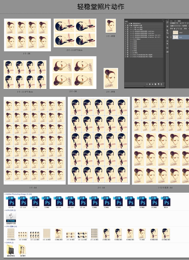Open the 2寸--3R PSD file
Viewport: 189px width, 260px height.
coord(59,201)
